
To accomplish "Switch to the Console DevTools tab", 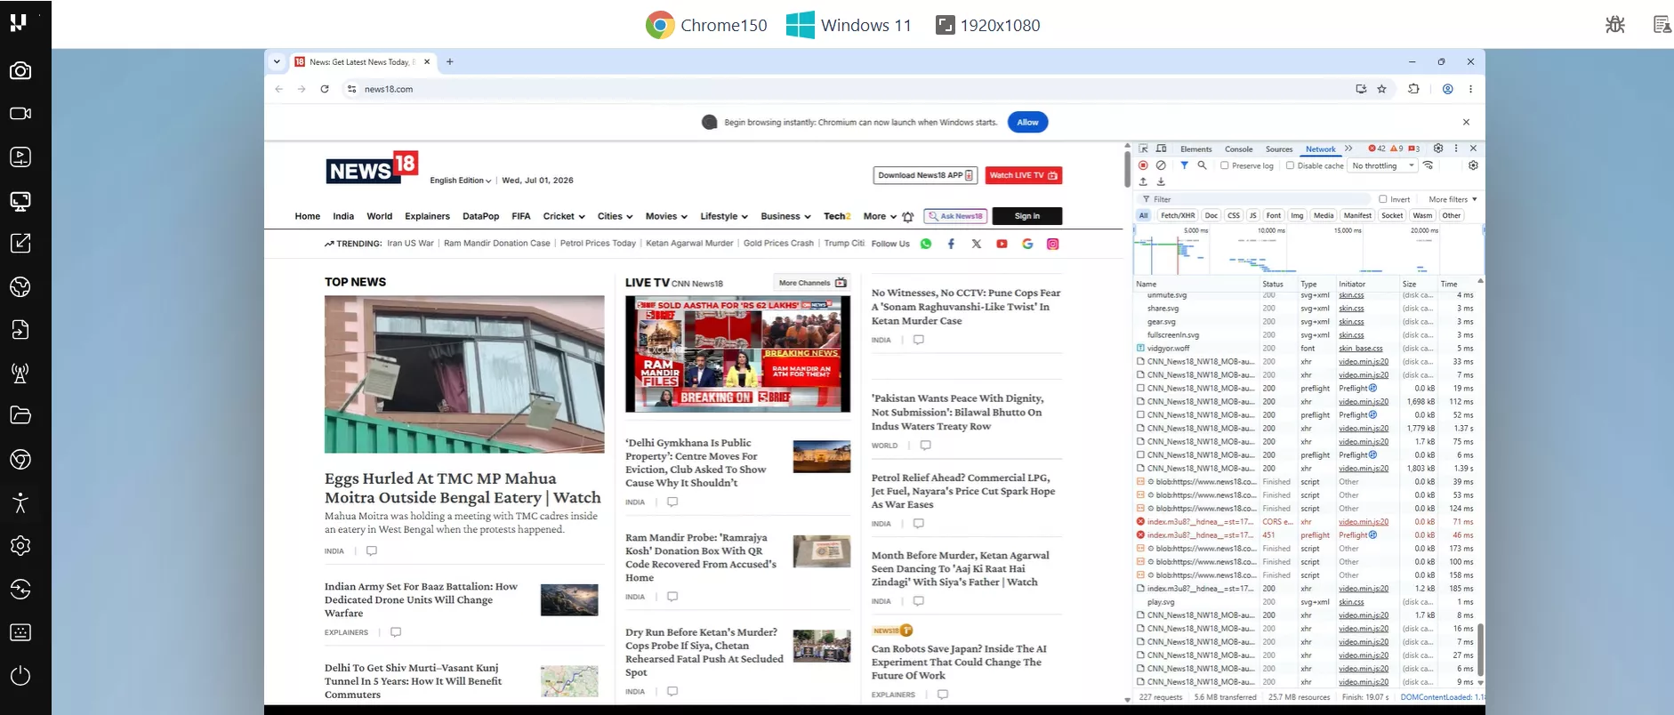I will click(1238, 149).
